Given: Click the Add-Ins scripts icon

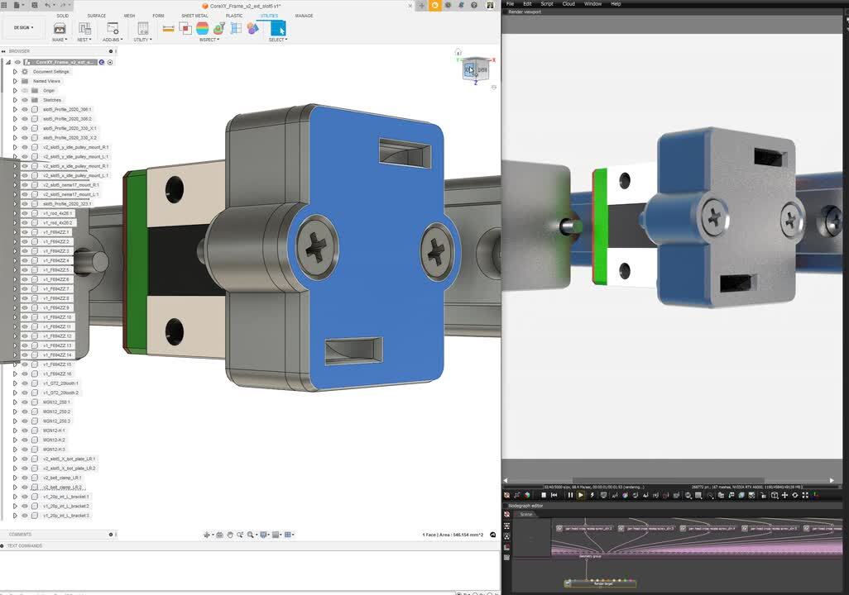Looking at the screenshot, I should tap(112, 28).
